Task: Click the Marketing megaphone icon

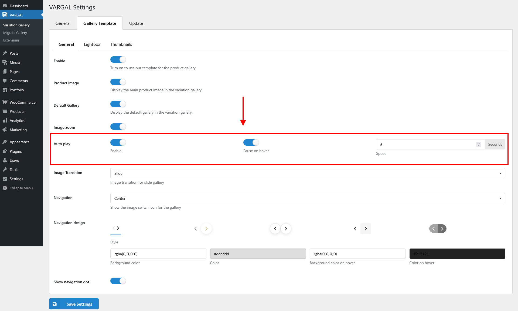Action: [5, 130]
